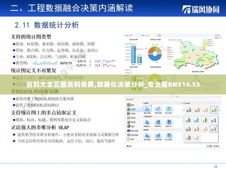Expand the gear settings dropdown in dashboard
The image size is (226, 169).
click(219, 35)
